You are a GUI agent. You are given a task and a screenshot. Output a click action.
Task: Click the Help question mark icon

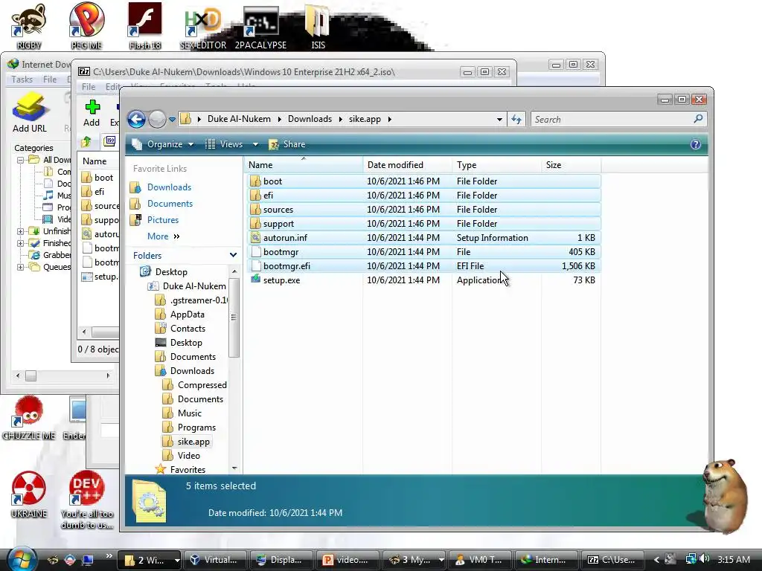[x=696, y=144]
